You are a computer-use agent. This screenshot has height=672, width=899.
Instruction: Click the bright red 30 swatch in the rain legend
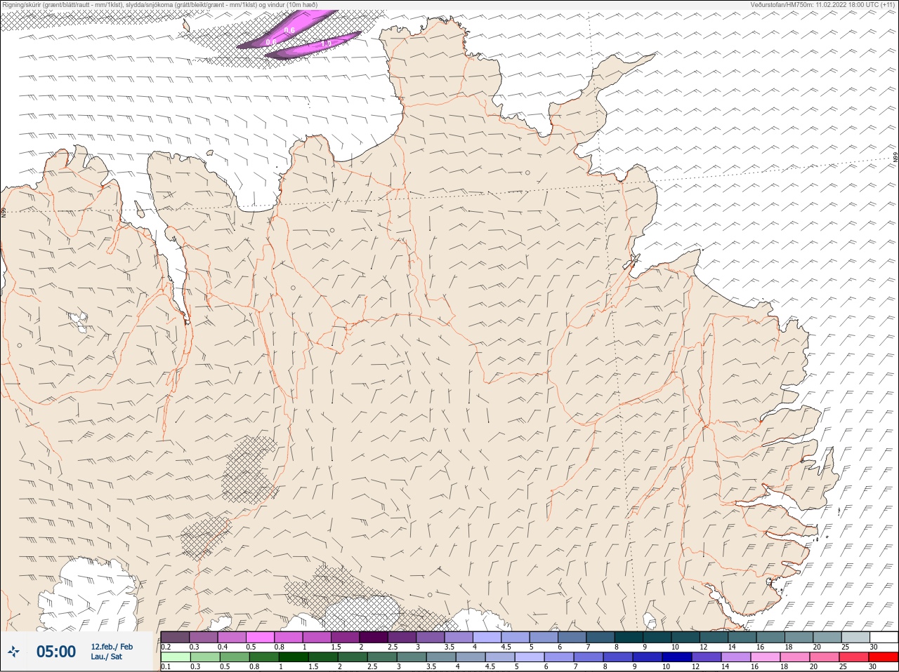(884, 657)
